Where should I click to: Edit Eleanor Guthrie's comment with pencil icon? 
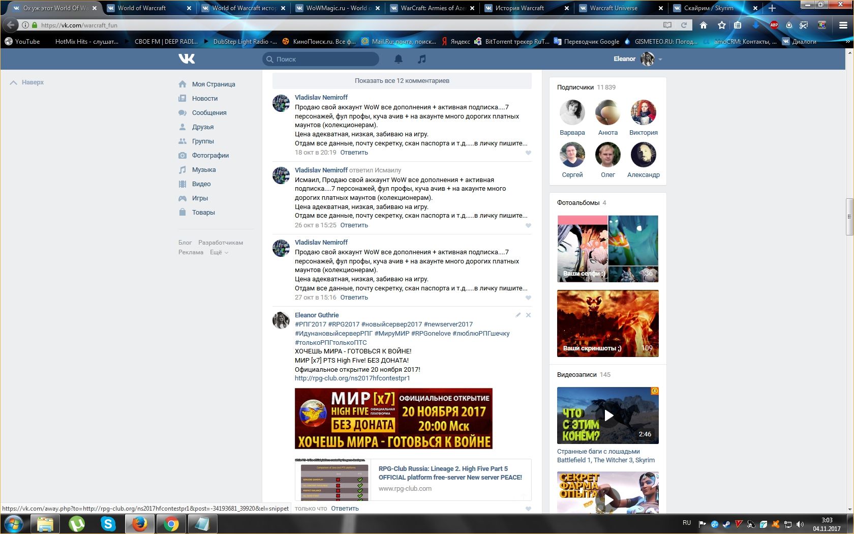tap(518, 315)
